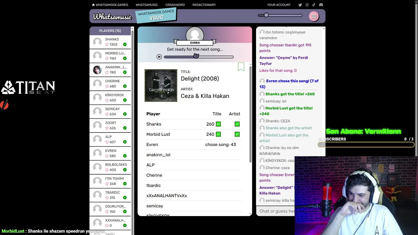
Task: Open the REDACTIONARY nav item
Action: (204, 5)
